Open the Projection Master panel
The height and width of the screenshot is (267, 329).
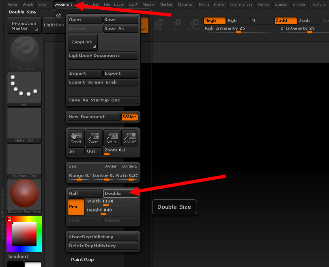[x=24, y=26]
